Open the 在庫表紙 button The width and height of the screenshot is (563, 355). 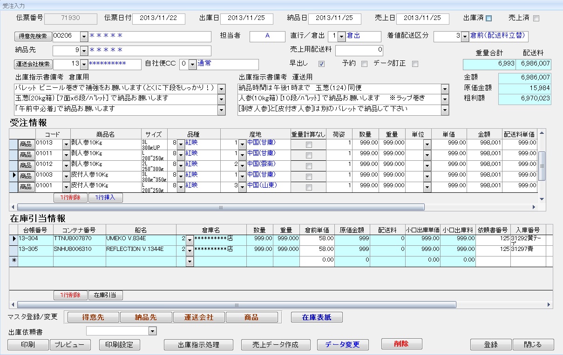pos(317,317)
